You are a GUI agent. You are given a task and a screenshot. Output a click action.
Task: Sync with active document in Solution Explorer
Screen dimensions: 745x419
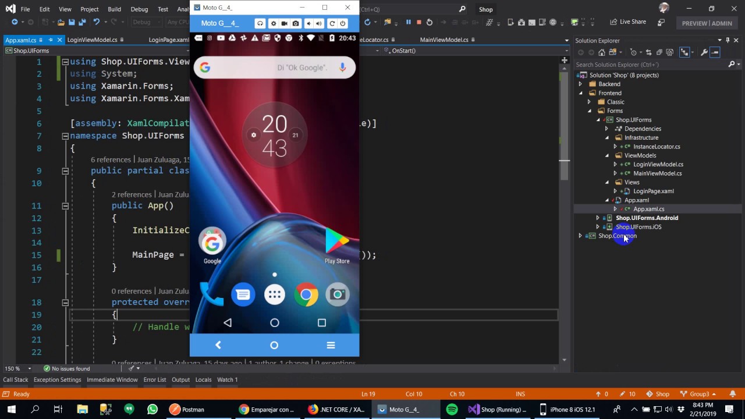[649, 52]
